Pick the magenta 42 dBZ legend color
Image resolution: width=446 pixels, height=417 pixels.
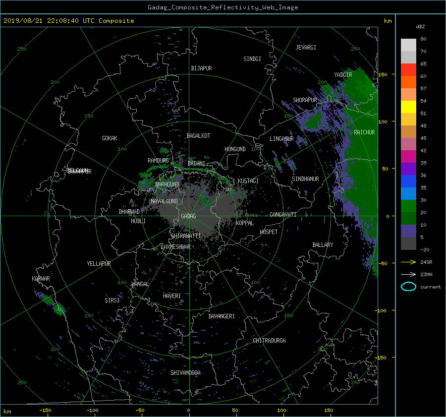click(408, 157)
